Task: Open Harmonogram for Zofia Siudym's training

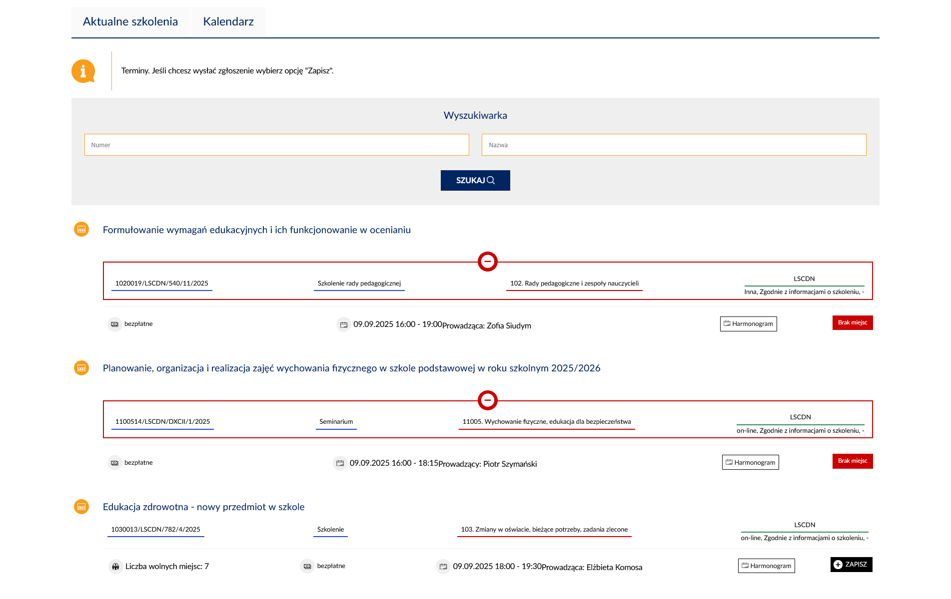Action: [748, 324]
